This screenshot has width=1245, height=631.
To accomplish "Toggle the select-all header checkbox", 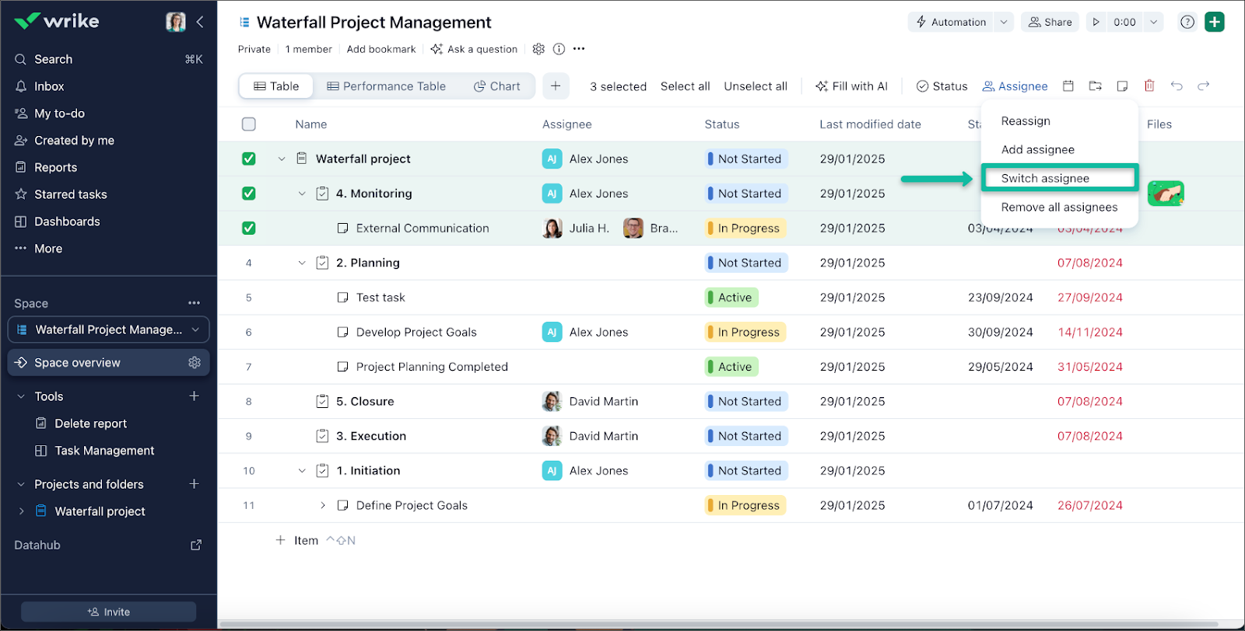I will [x=249, y=124].
